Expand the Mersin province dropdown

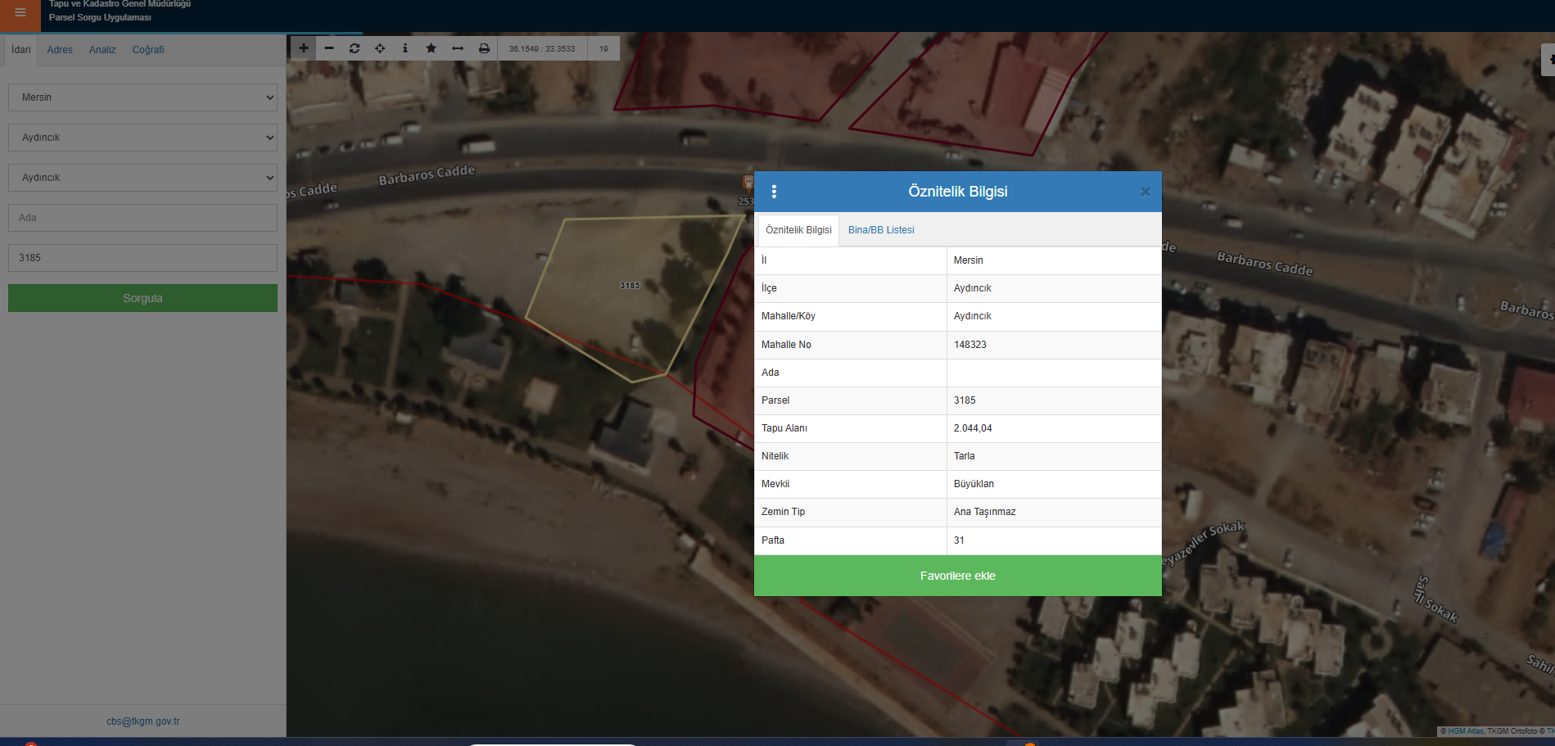(x=142, y=97)
